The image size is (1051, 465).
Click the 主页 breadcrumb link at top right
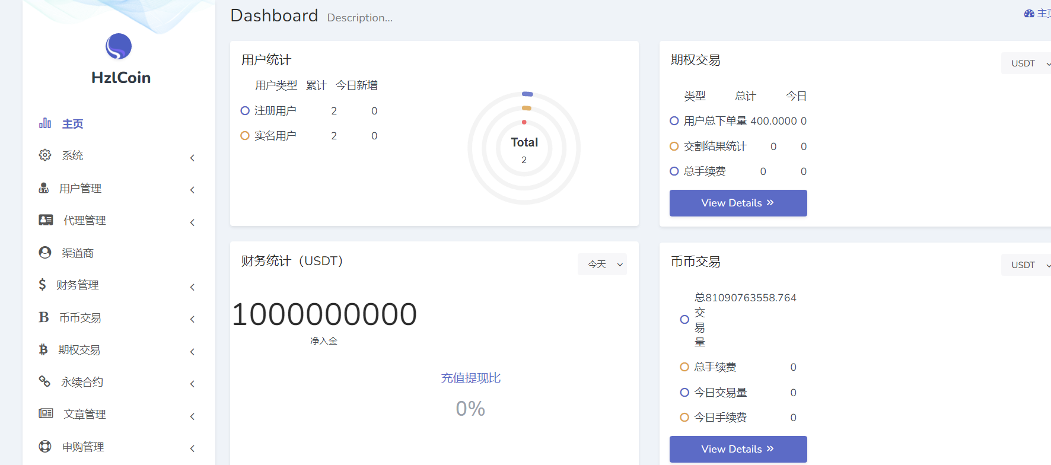click(1043, 13)
